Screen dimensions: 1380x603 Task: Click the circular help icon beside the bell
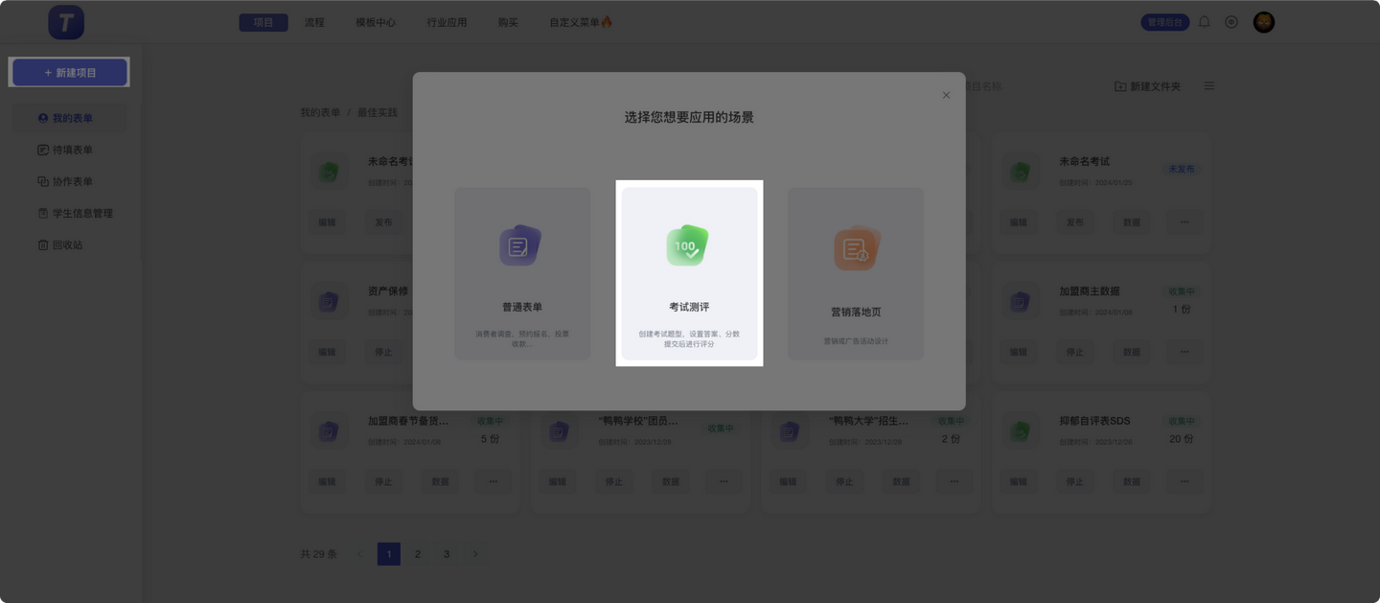pos(1231,22)
